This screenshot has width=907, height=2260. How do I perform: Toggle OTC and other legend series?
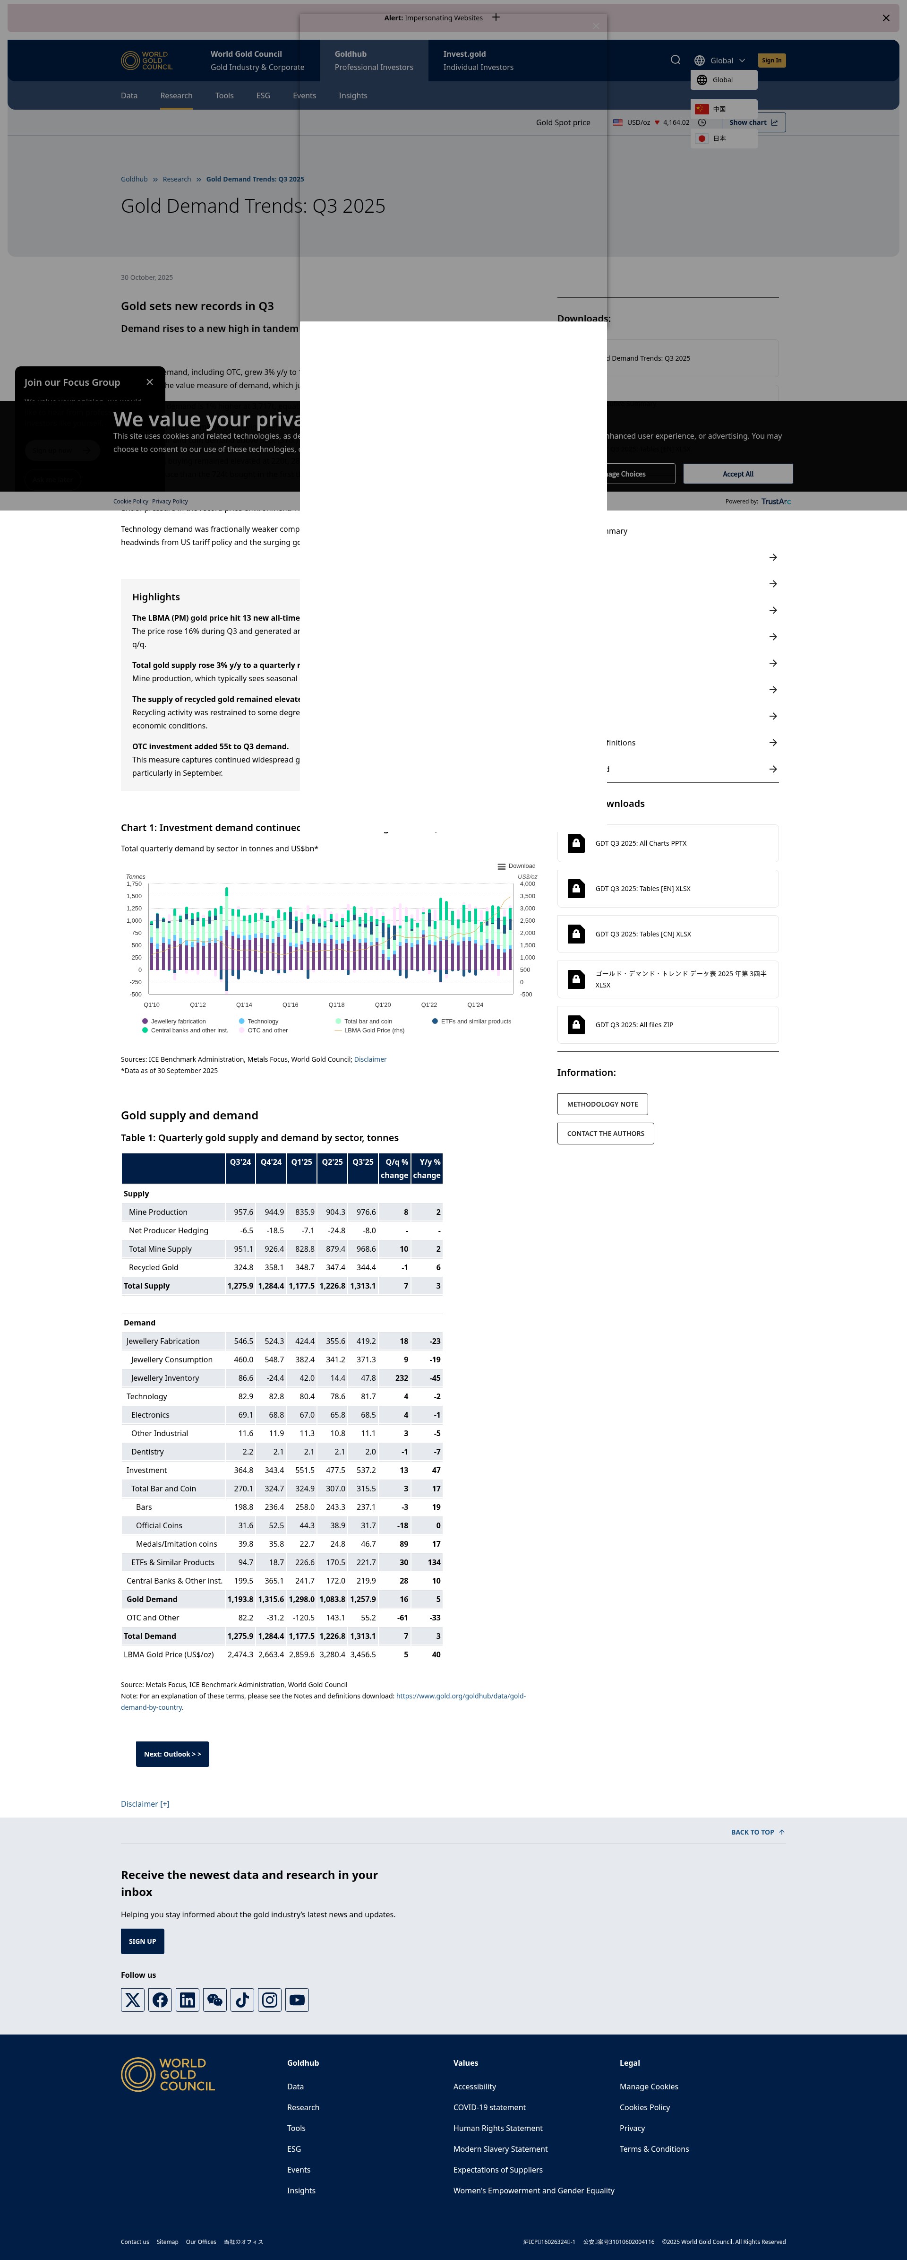(x=263, y=1031)
